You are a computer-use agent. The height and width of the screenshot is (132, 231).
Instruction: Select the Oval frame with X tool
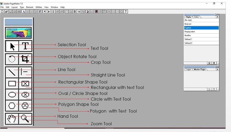[25, 94]
